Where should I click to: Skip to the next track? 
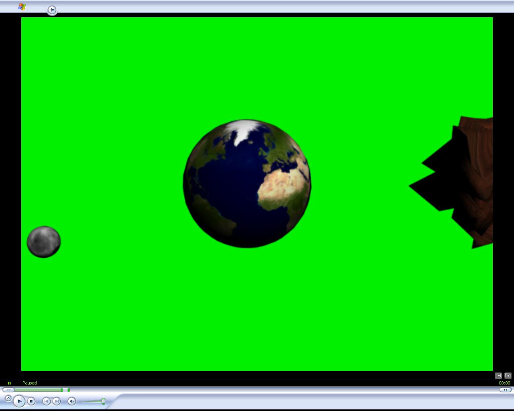pyautogui.click(x=57, y=401)
